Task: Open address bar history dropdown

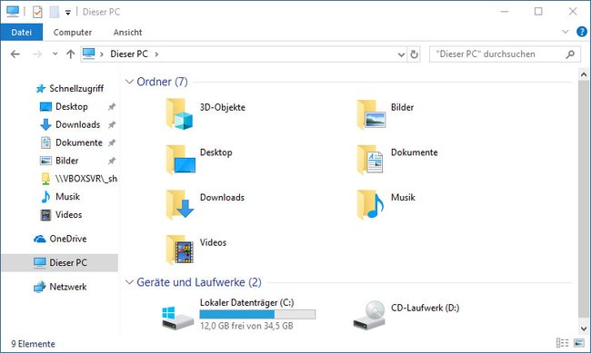Action: 401,55
